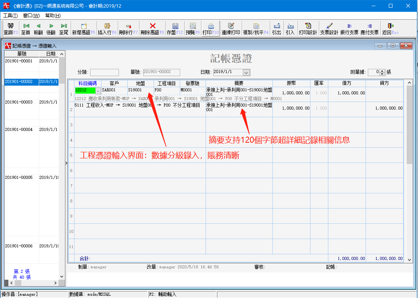Image resolution: width=418 pixels, height=298 pixels.
Task: Open the 日期 date dropdown
Action: 246,72
